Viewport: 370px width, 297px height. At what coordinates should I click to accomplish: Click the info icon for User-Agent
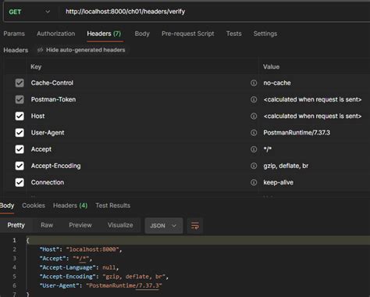(254, 133)
